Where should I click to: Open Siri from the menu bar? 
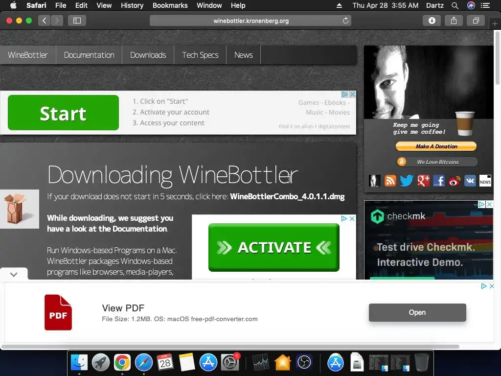[x=471, y=5]
